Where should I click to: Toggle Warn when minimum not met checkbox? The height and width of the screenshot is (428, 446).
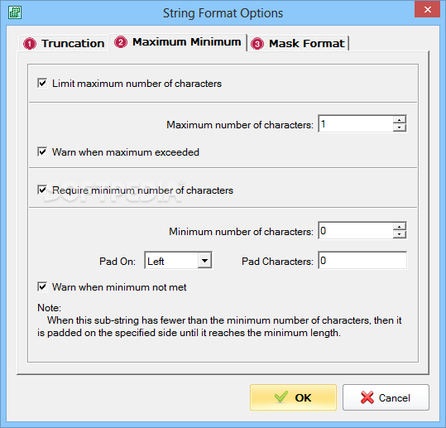click(x=42, y=286)
